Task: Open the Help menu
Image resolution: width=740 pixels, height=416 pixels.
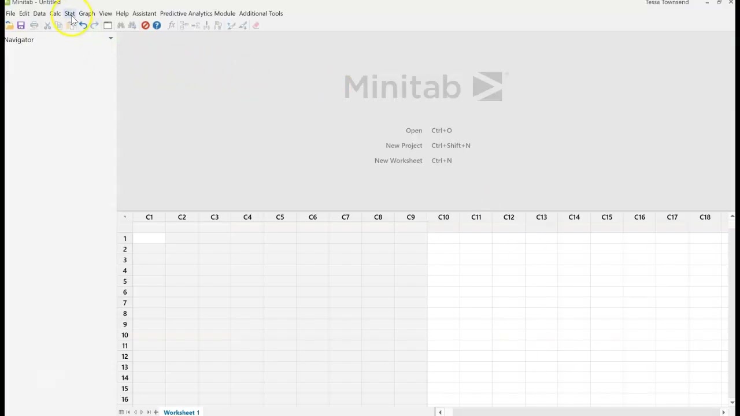Action: (x=122, y=13)
